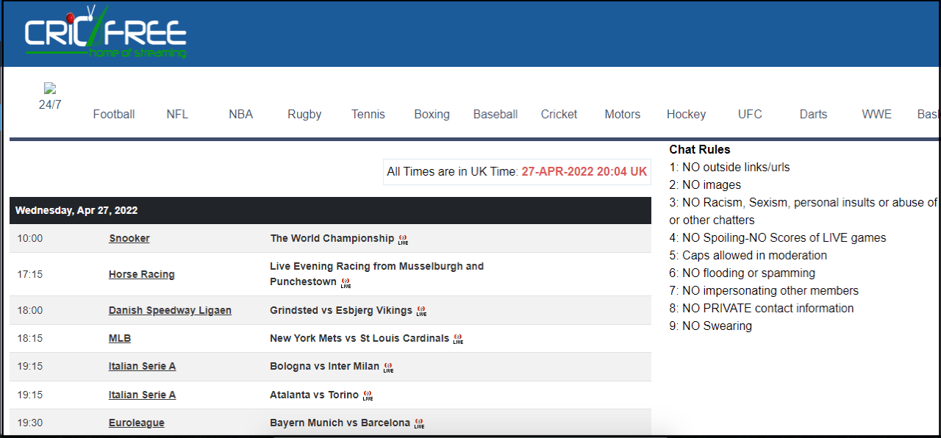Select Rugby in the navigation bar
This screenshot has width=941, height=438.
(304, 114)
